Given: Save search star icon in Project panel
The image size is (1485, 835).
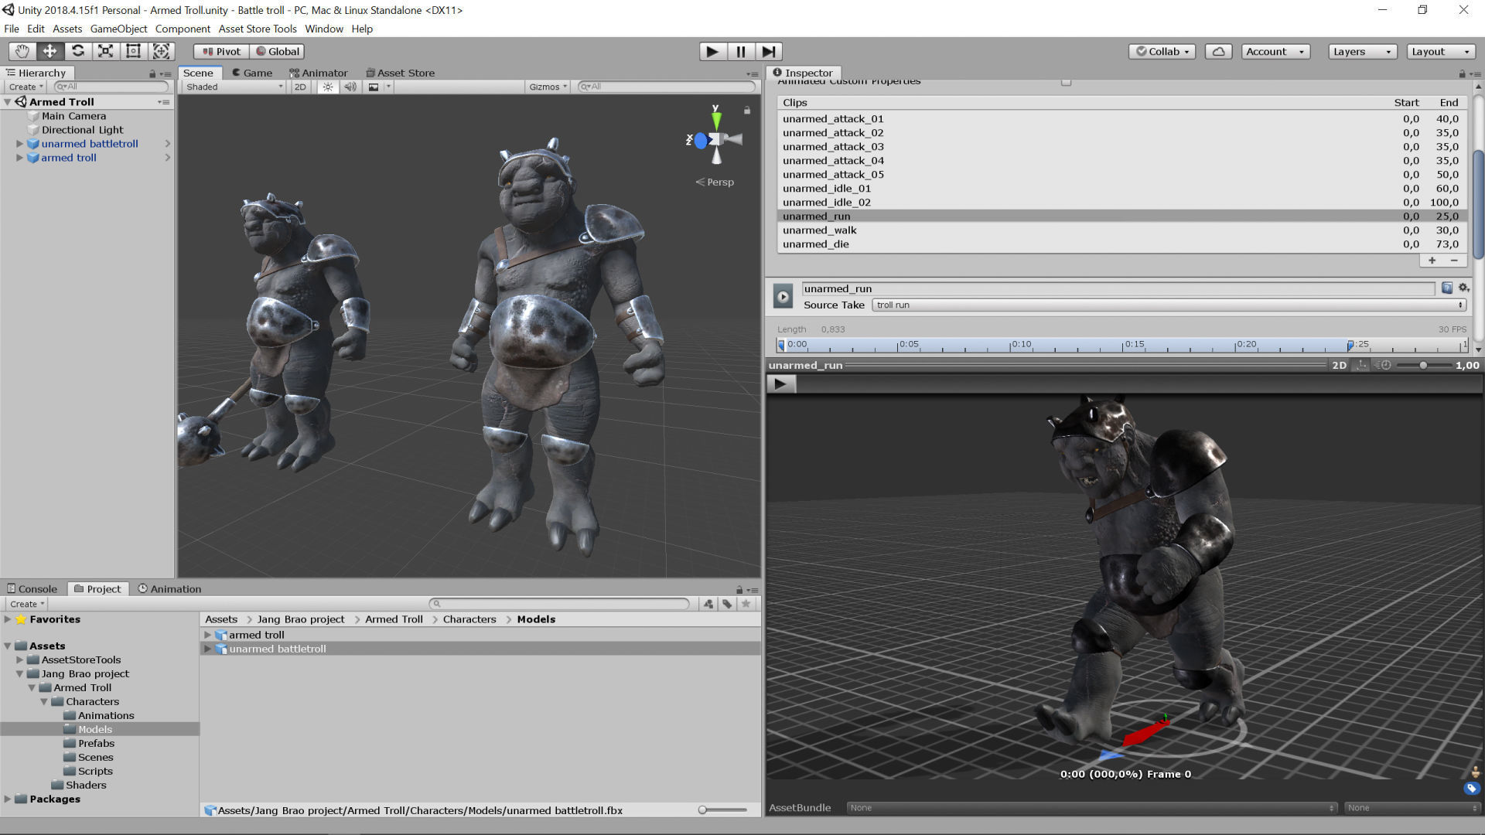Looking at the screenshot, I should coord(746,604).
